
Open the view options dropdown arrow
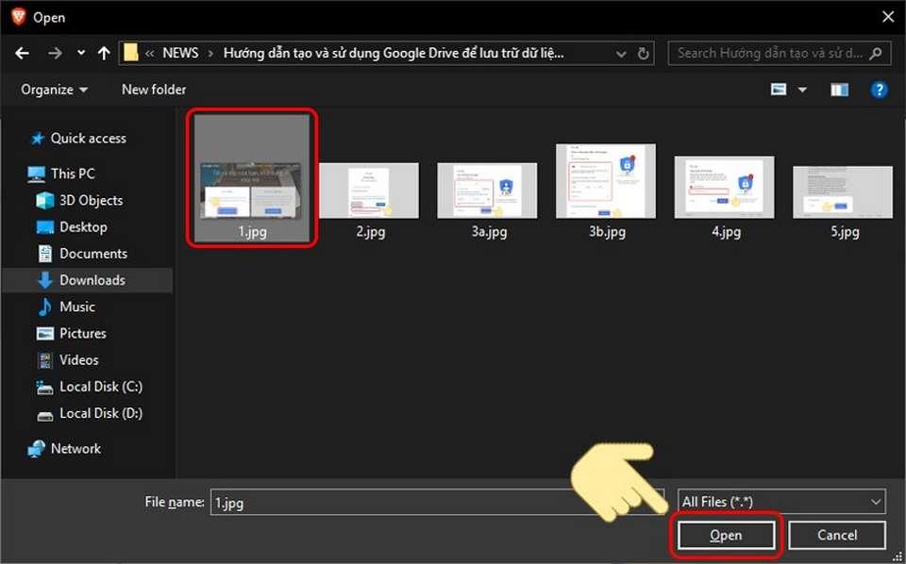pos(803,90)
